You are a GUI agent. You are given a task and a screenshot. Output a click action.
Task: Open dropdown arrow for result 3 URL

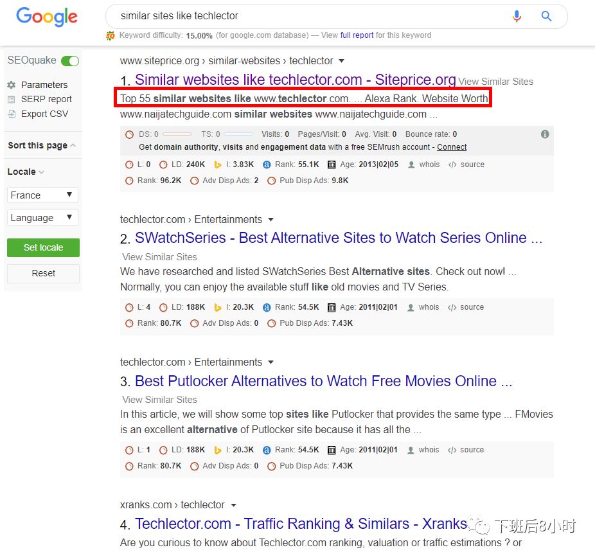271,362
